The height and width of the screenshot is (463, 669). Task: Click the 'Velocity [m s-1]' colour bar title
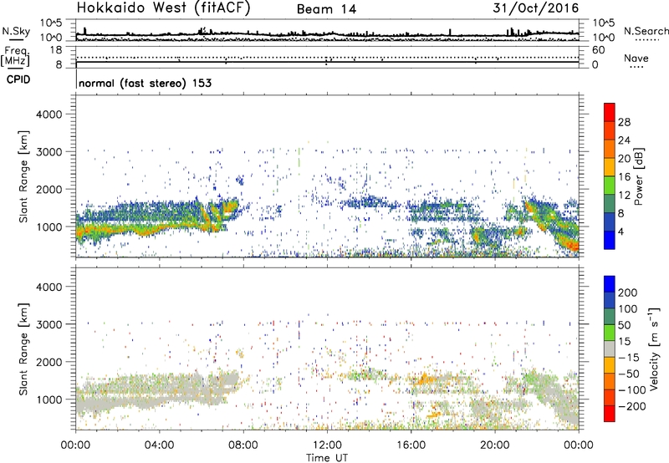tap(654, 349)
